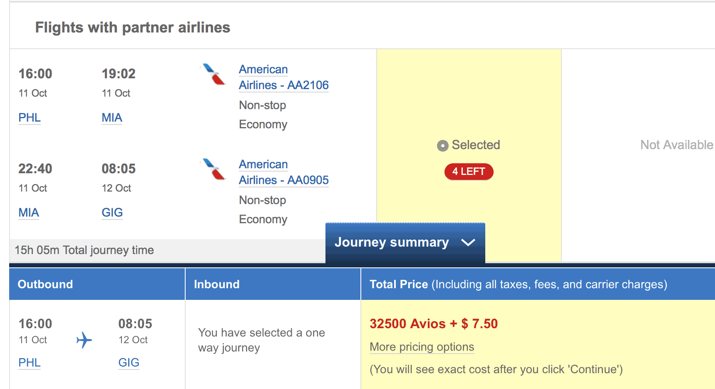Open More pricing options link
715x389 pixels.
[422, 347]
